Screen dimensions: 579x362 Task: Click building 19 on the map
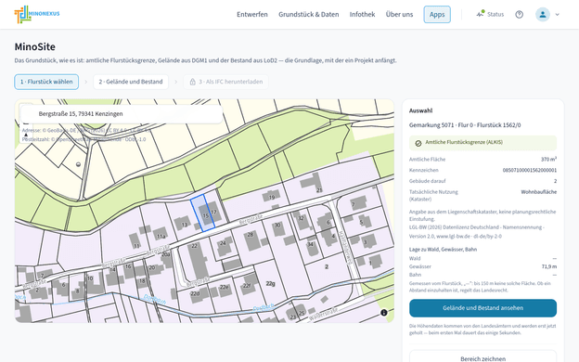tap(272, 197)
